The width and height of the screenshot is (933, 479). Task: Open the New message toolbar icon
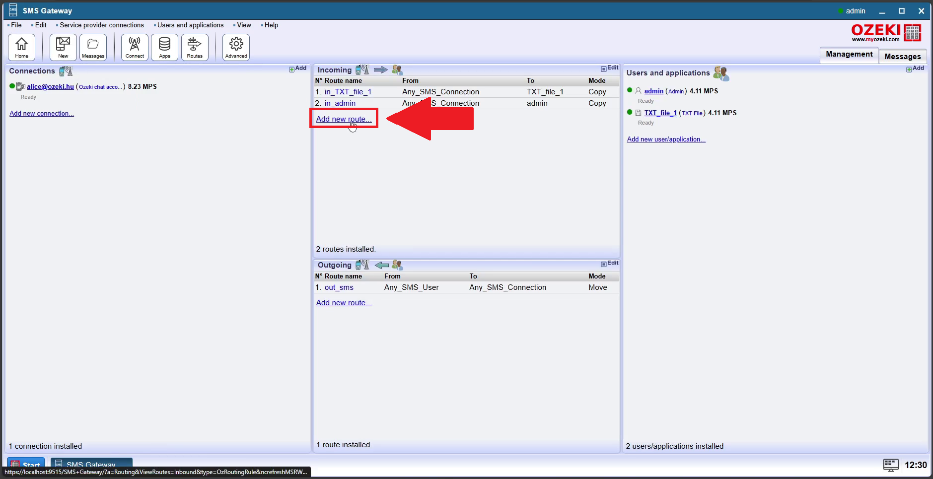click(x=63, y=47)
